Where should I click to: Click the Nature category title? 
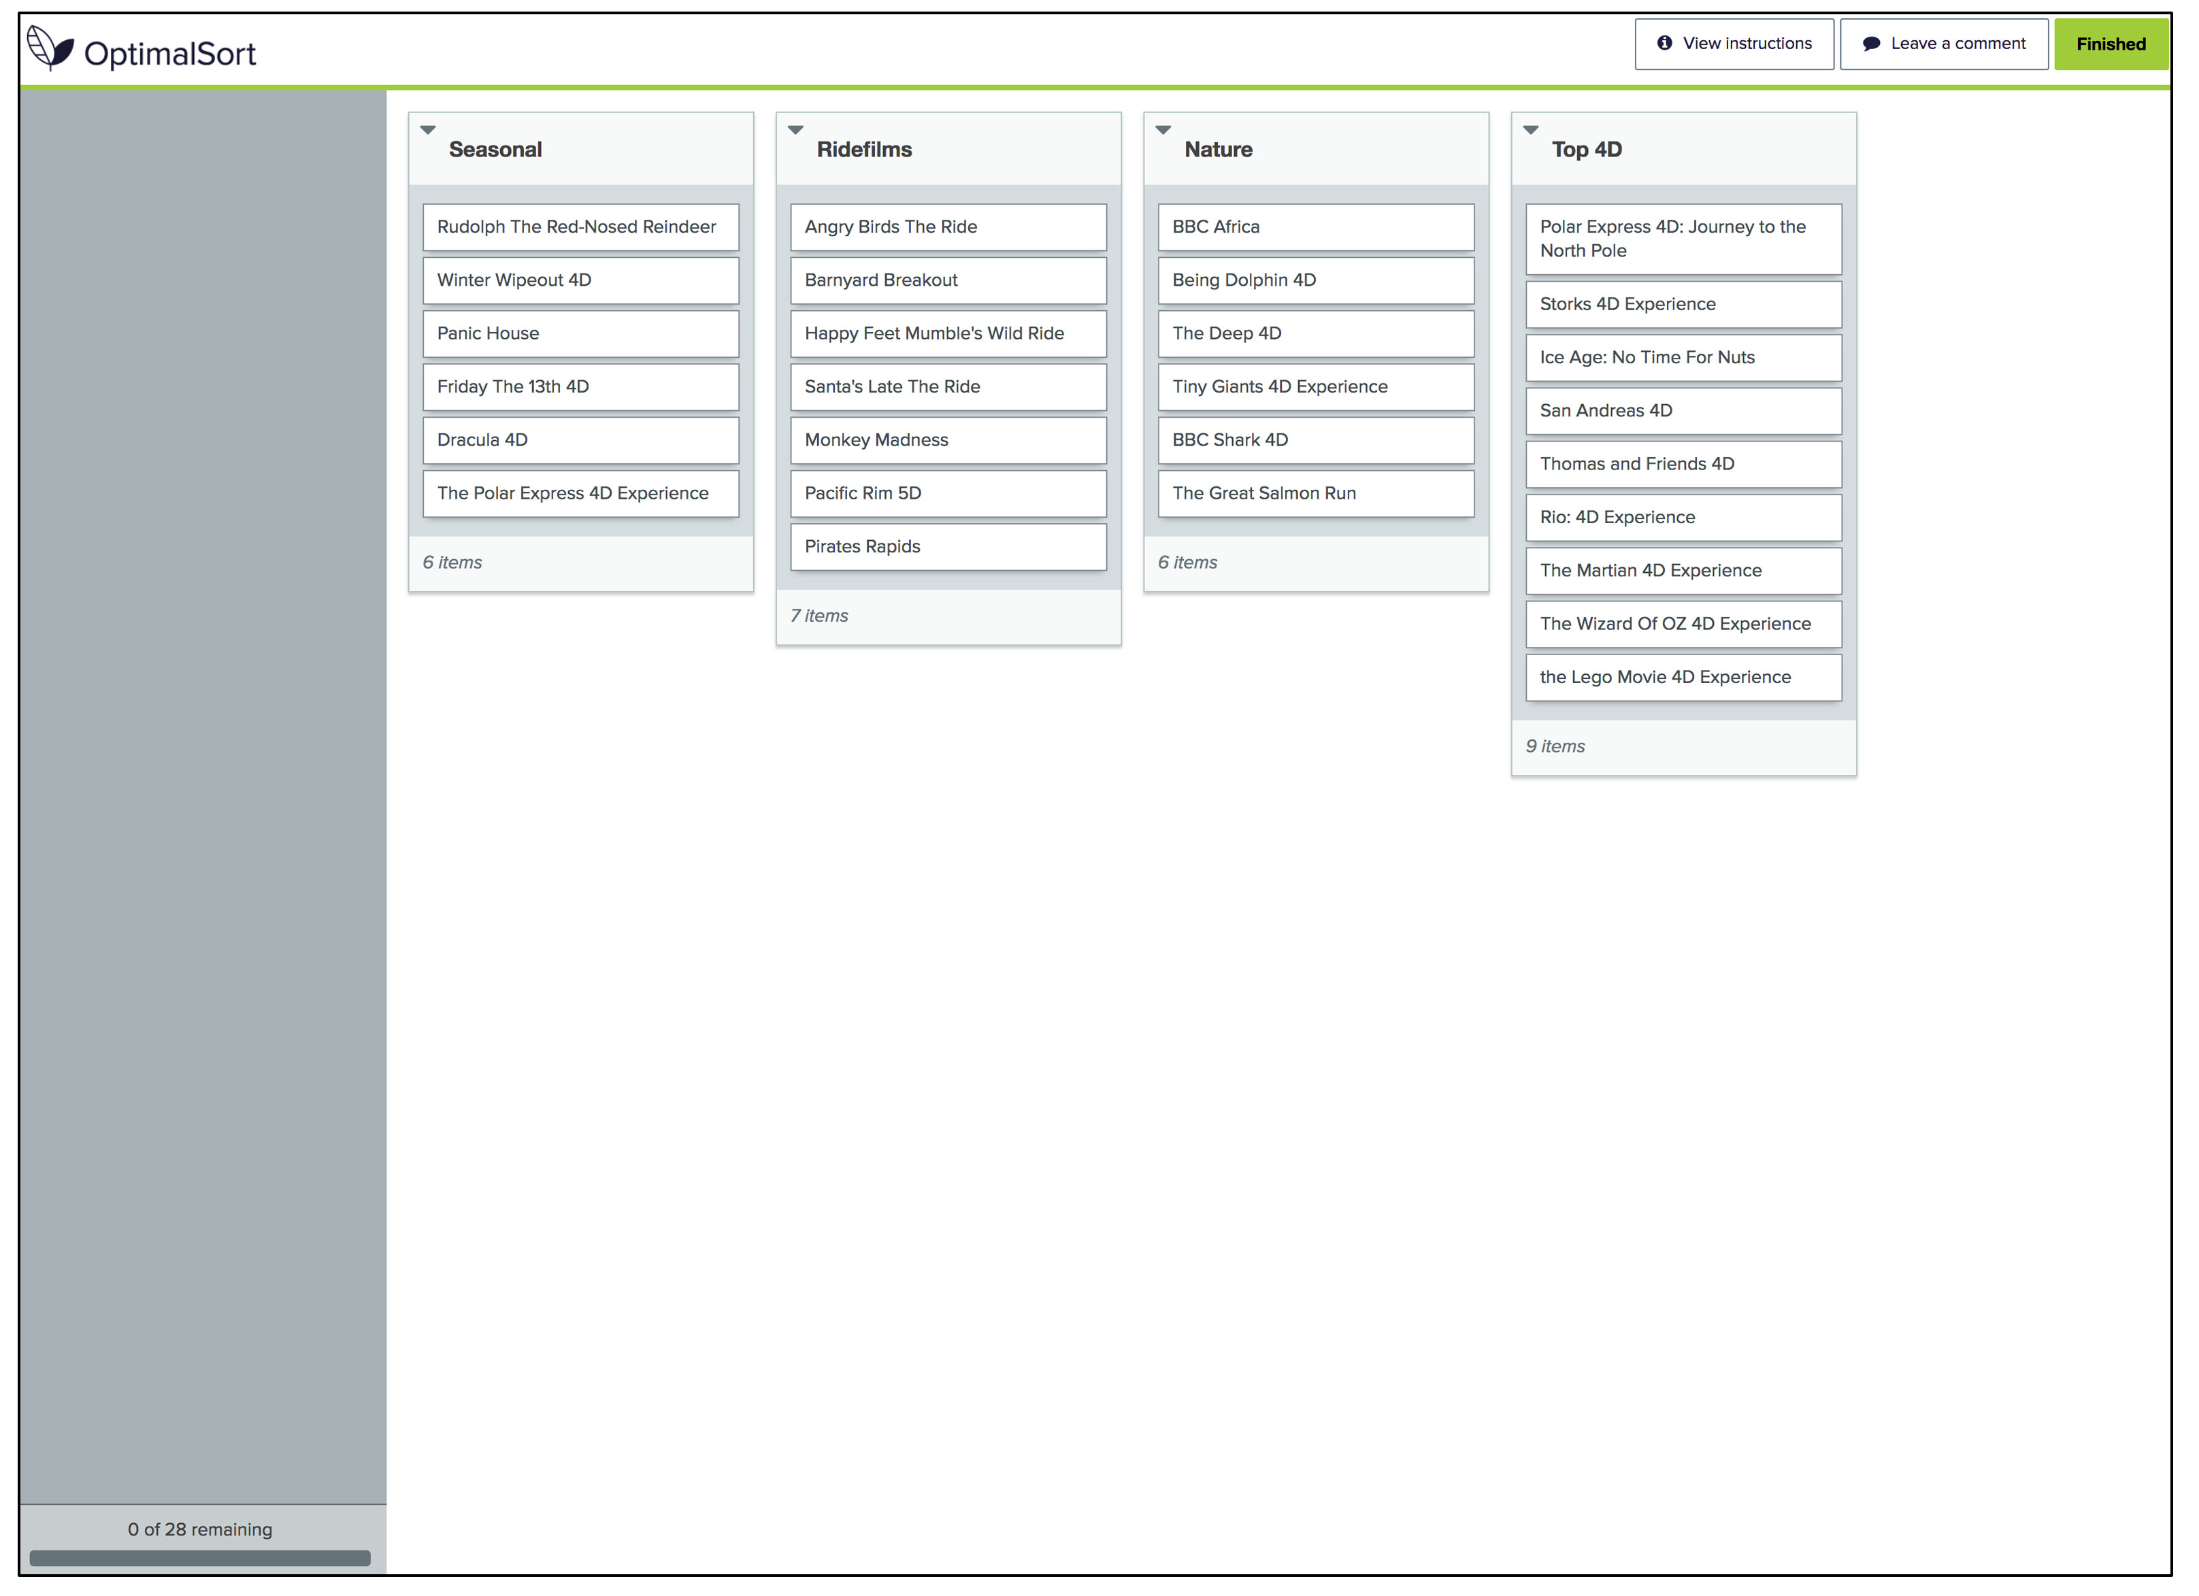(x=1218, y=149)
